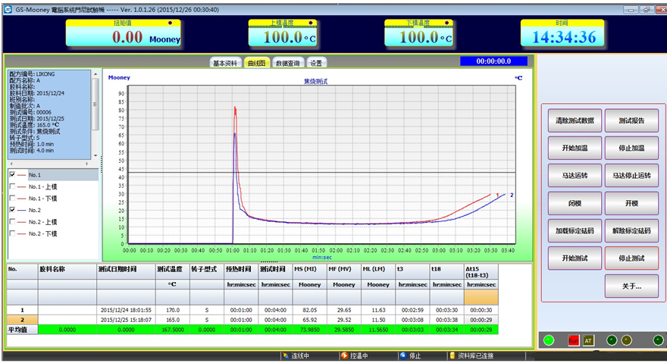Click the red Run indicator icon
The image size is (667, 363).
574,340
